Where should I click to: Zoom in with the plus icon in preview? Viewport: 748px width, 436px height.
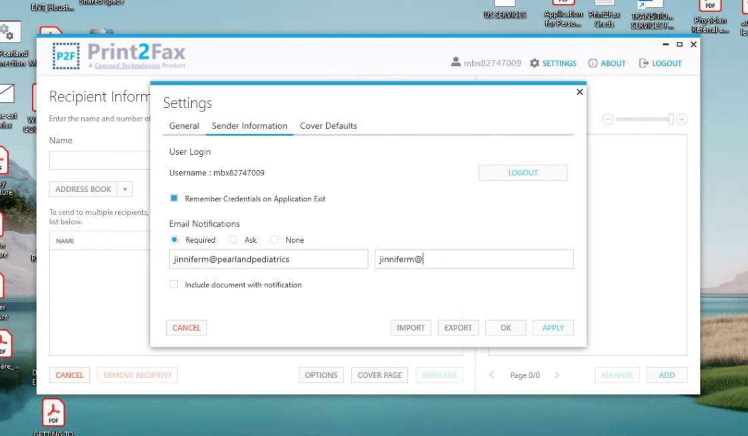coord(682,119)
